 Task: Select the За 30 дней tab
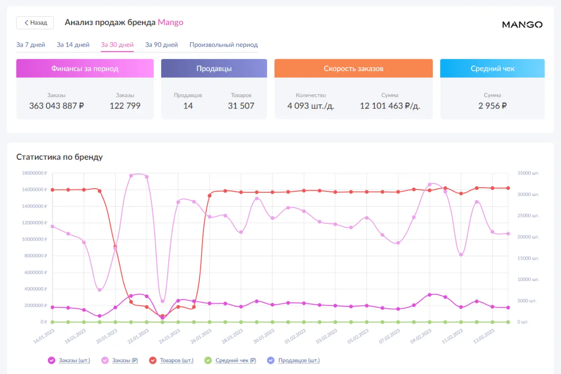(x=117, y=45)
